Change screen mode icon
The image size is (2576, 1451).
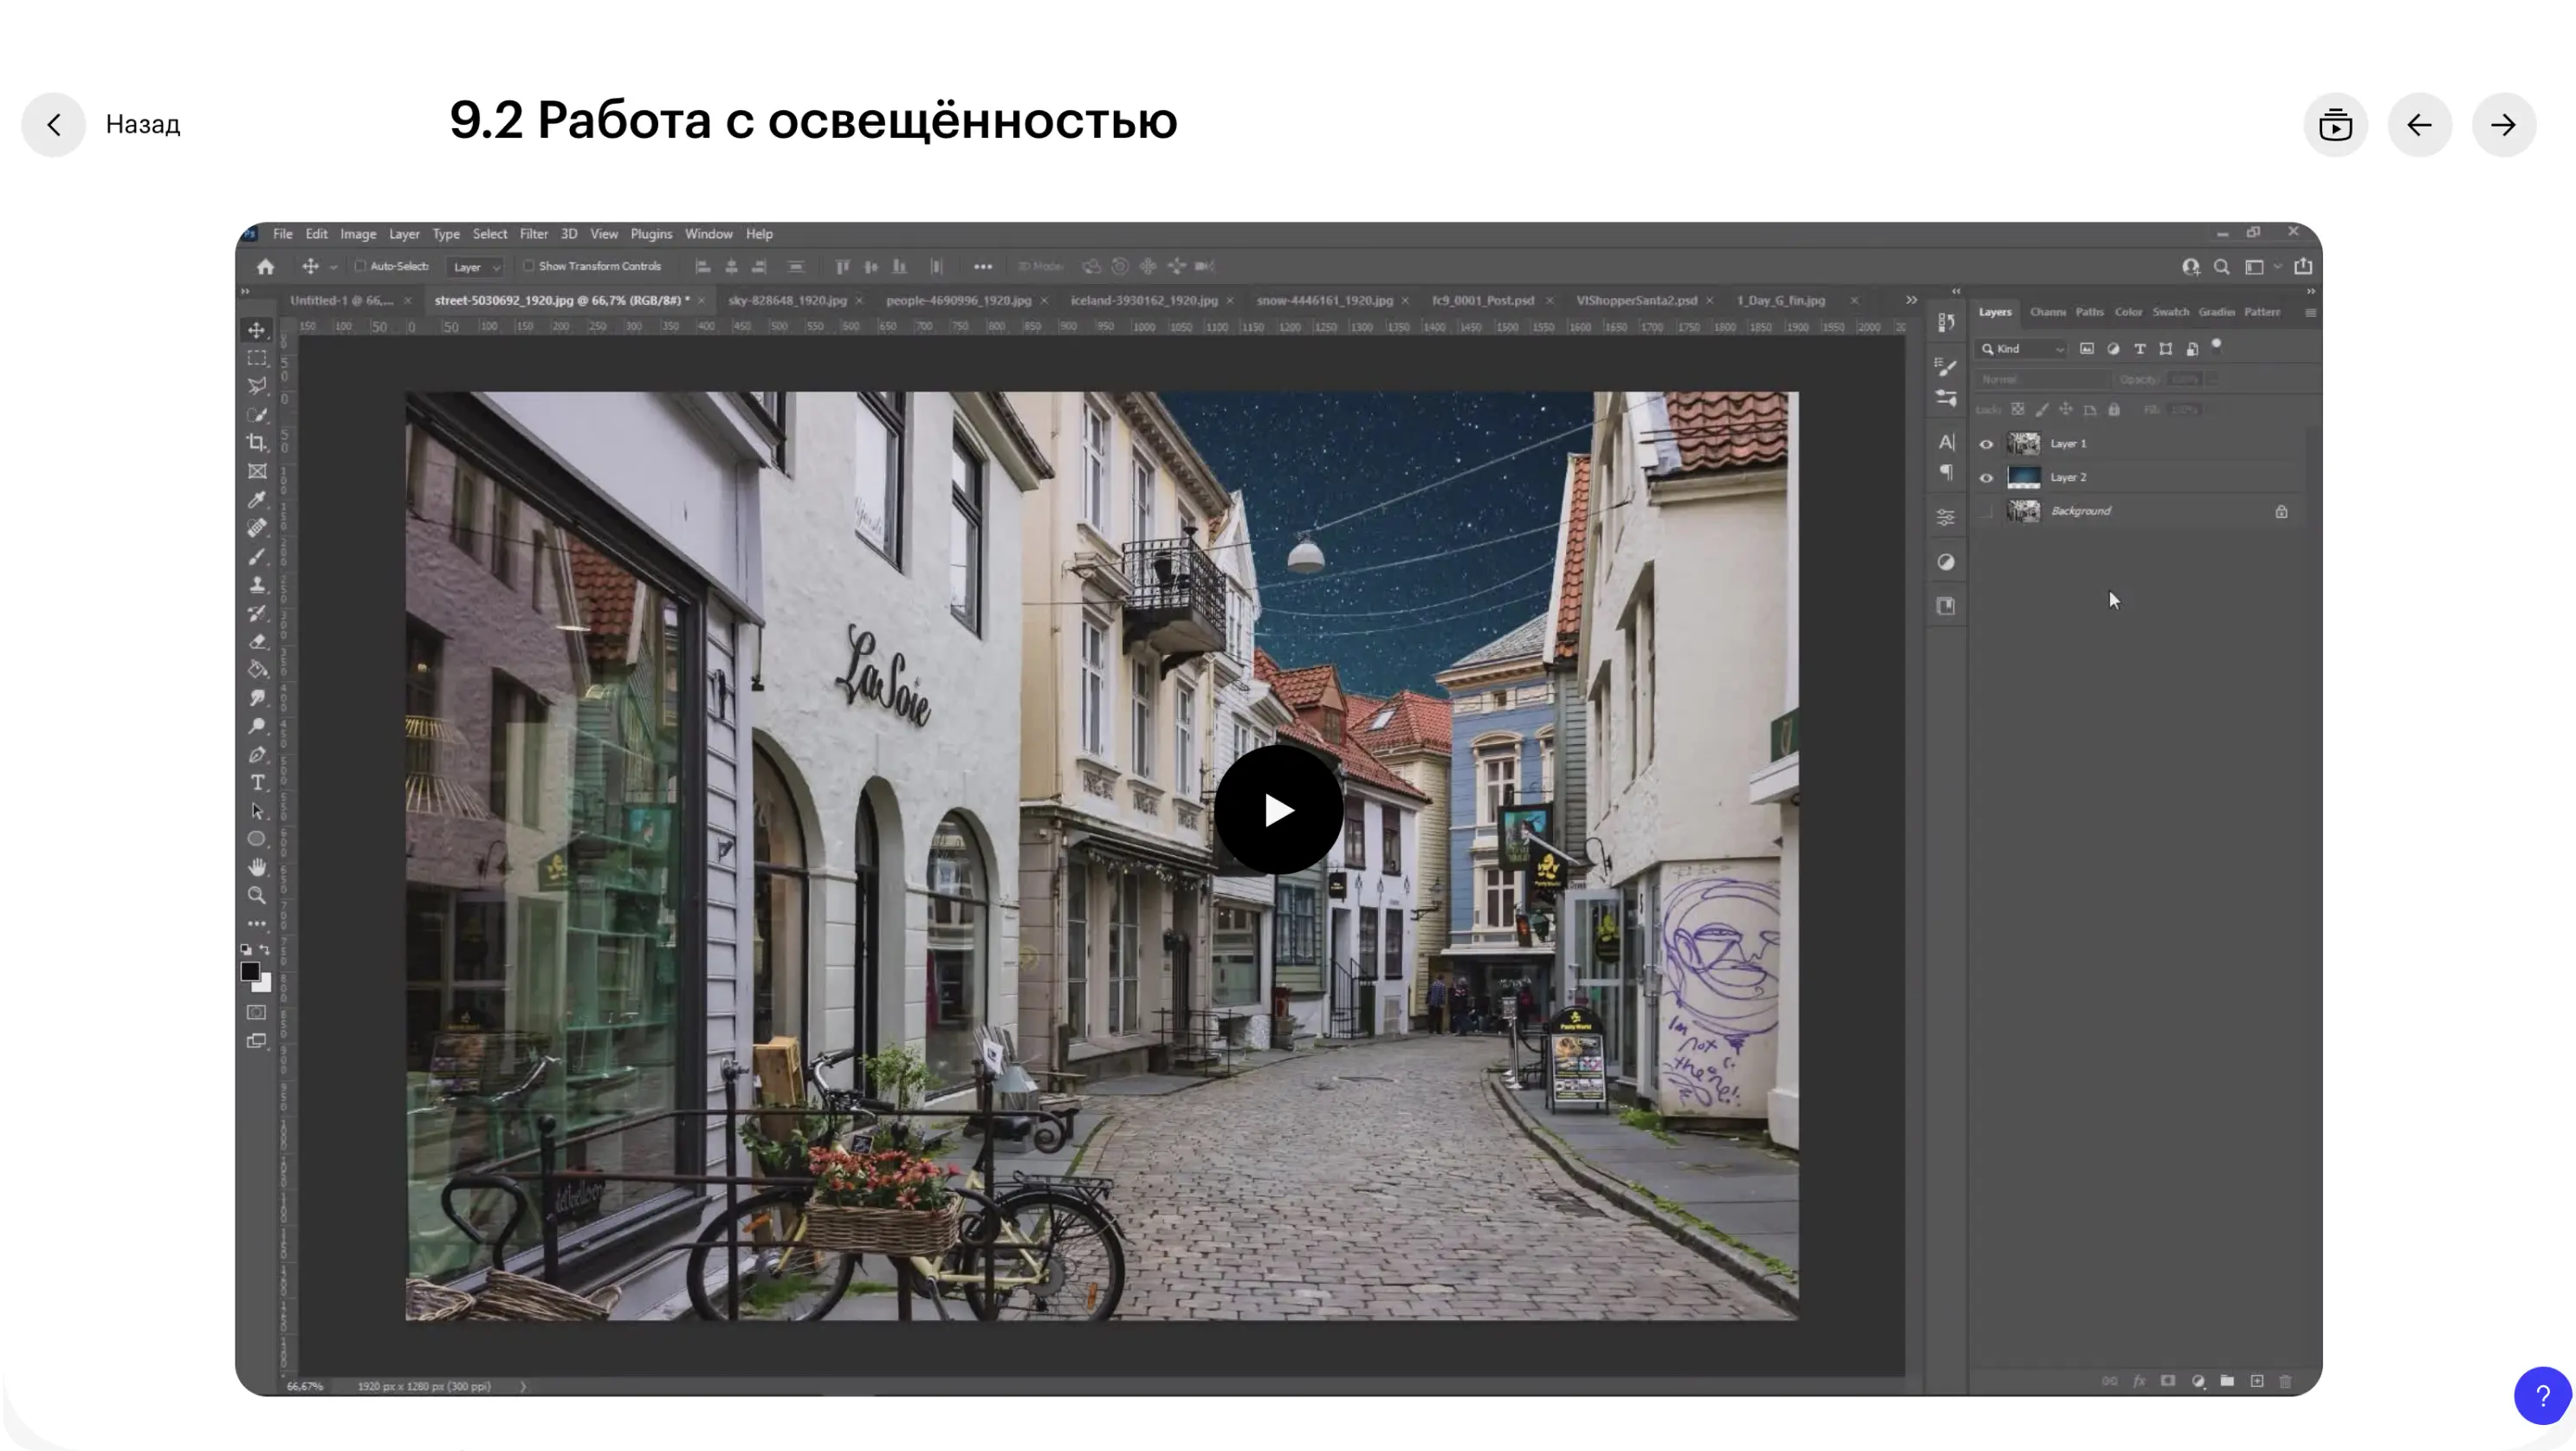click(257, 1041)
